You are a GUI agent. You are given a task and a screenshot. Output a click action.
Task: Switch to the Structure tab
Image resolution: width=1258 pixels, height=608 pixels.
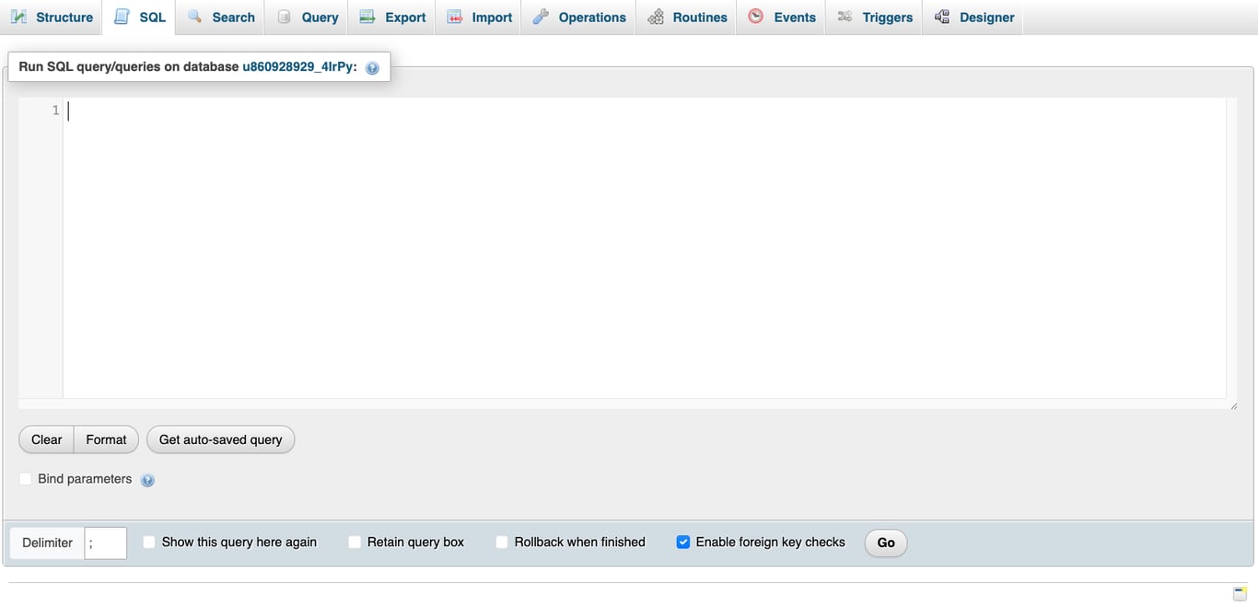52,17
